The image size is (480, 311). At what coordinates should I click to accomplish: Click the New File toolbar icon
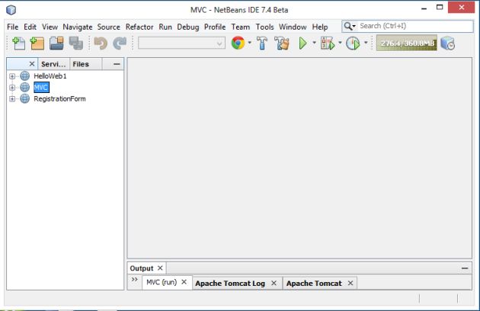pyautogui.click(x=19, y=43)
